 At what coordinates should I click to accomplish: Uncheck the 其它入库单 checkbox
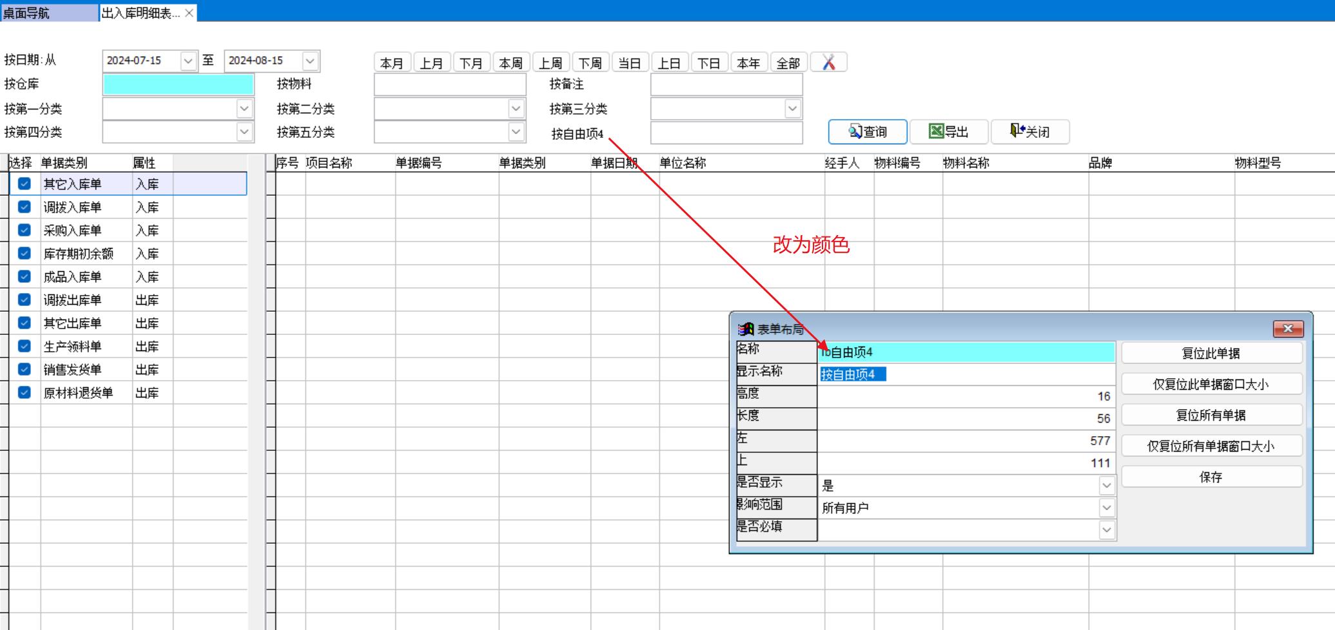24,184
